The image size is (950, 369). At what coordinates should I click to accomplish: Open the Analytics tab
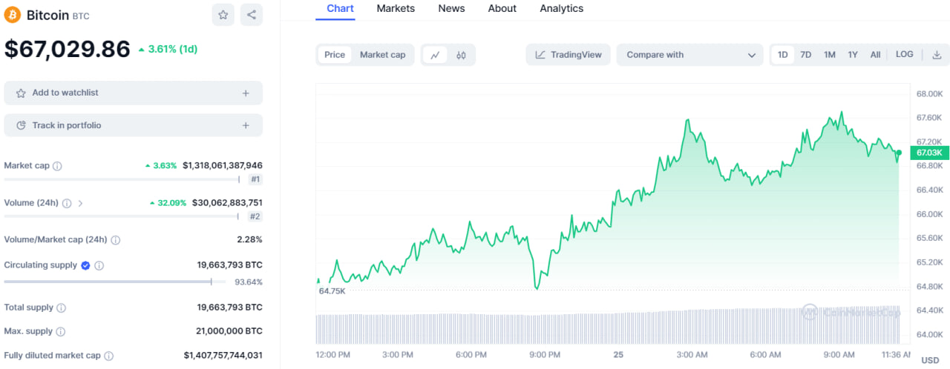point(562,9)
